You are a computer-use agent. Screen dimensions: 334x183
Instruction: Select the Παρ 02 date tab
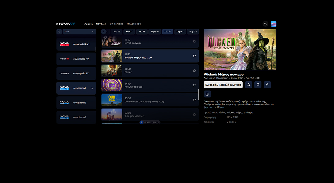pyautogui.click(x=193, y=32)
